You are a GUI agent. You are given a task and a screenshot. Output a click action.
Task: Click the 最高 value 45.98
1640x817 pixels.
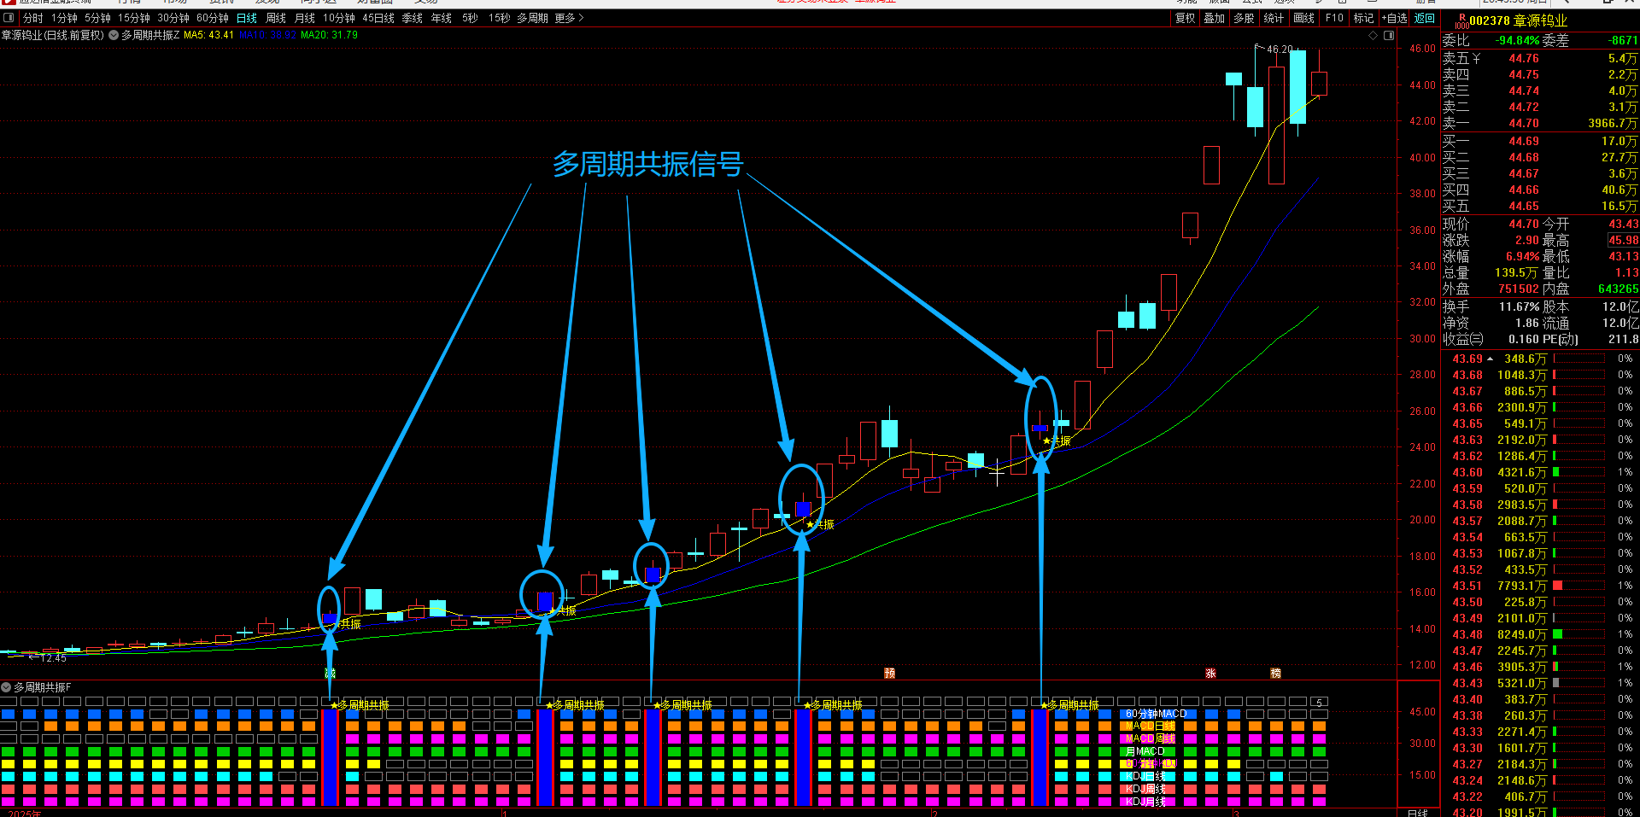[x=1623, y=241]
